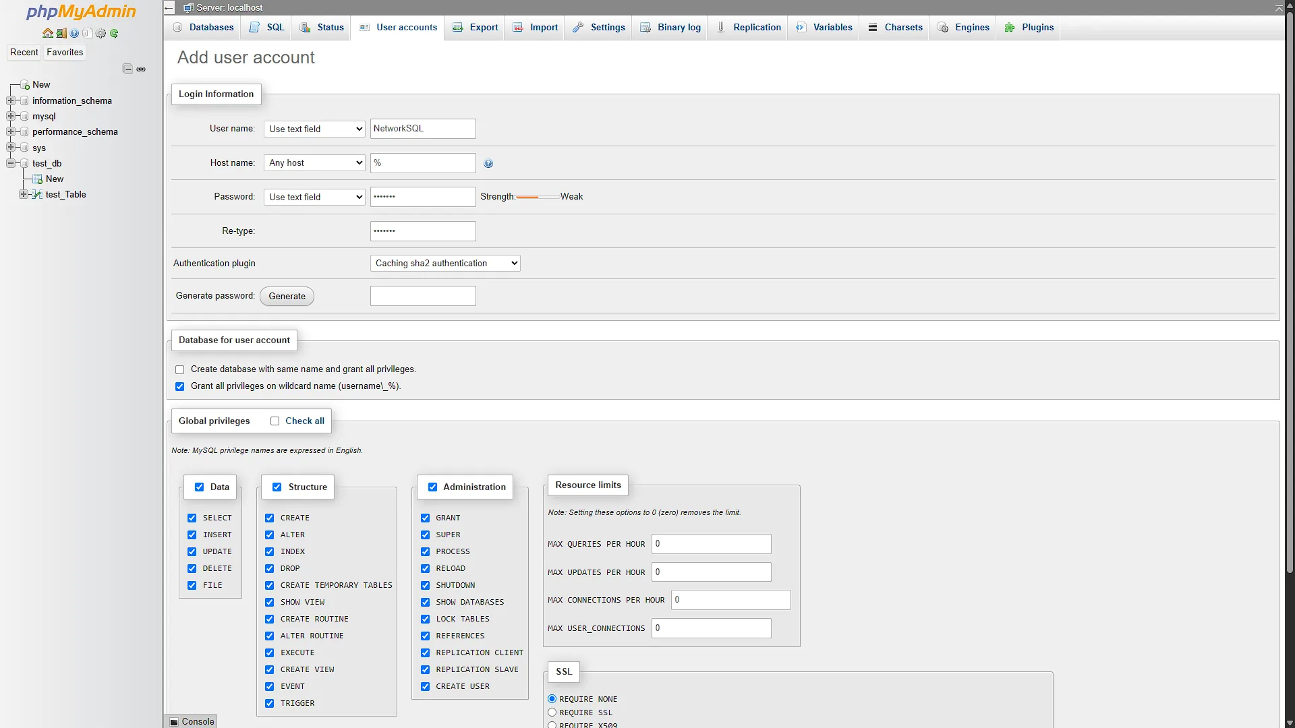Open the Favorites tables button
Viewport: 1295px width, 728px height.
pos(65,53)
